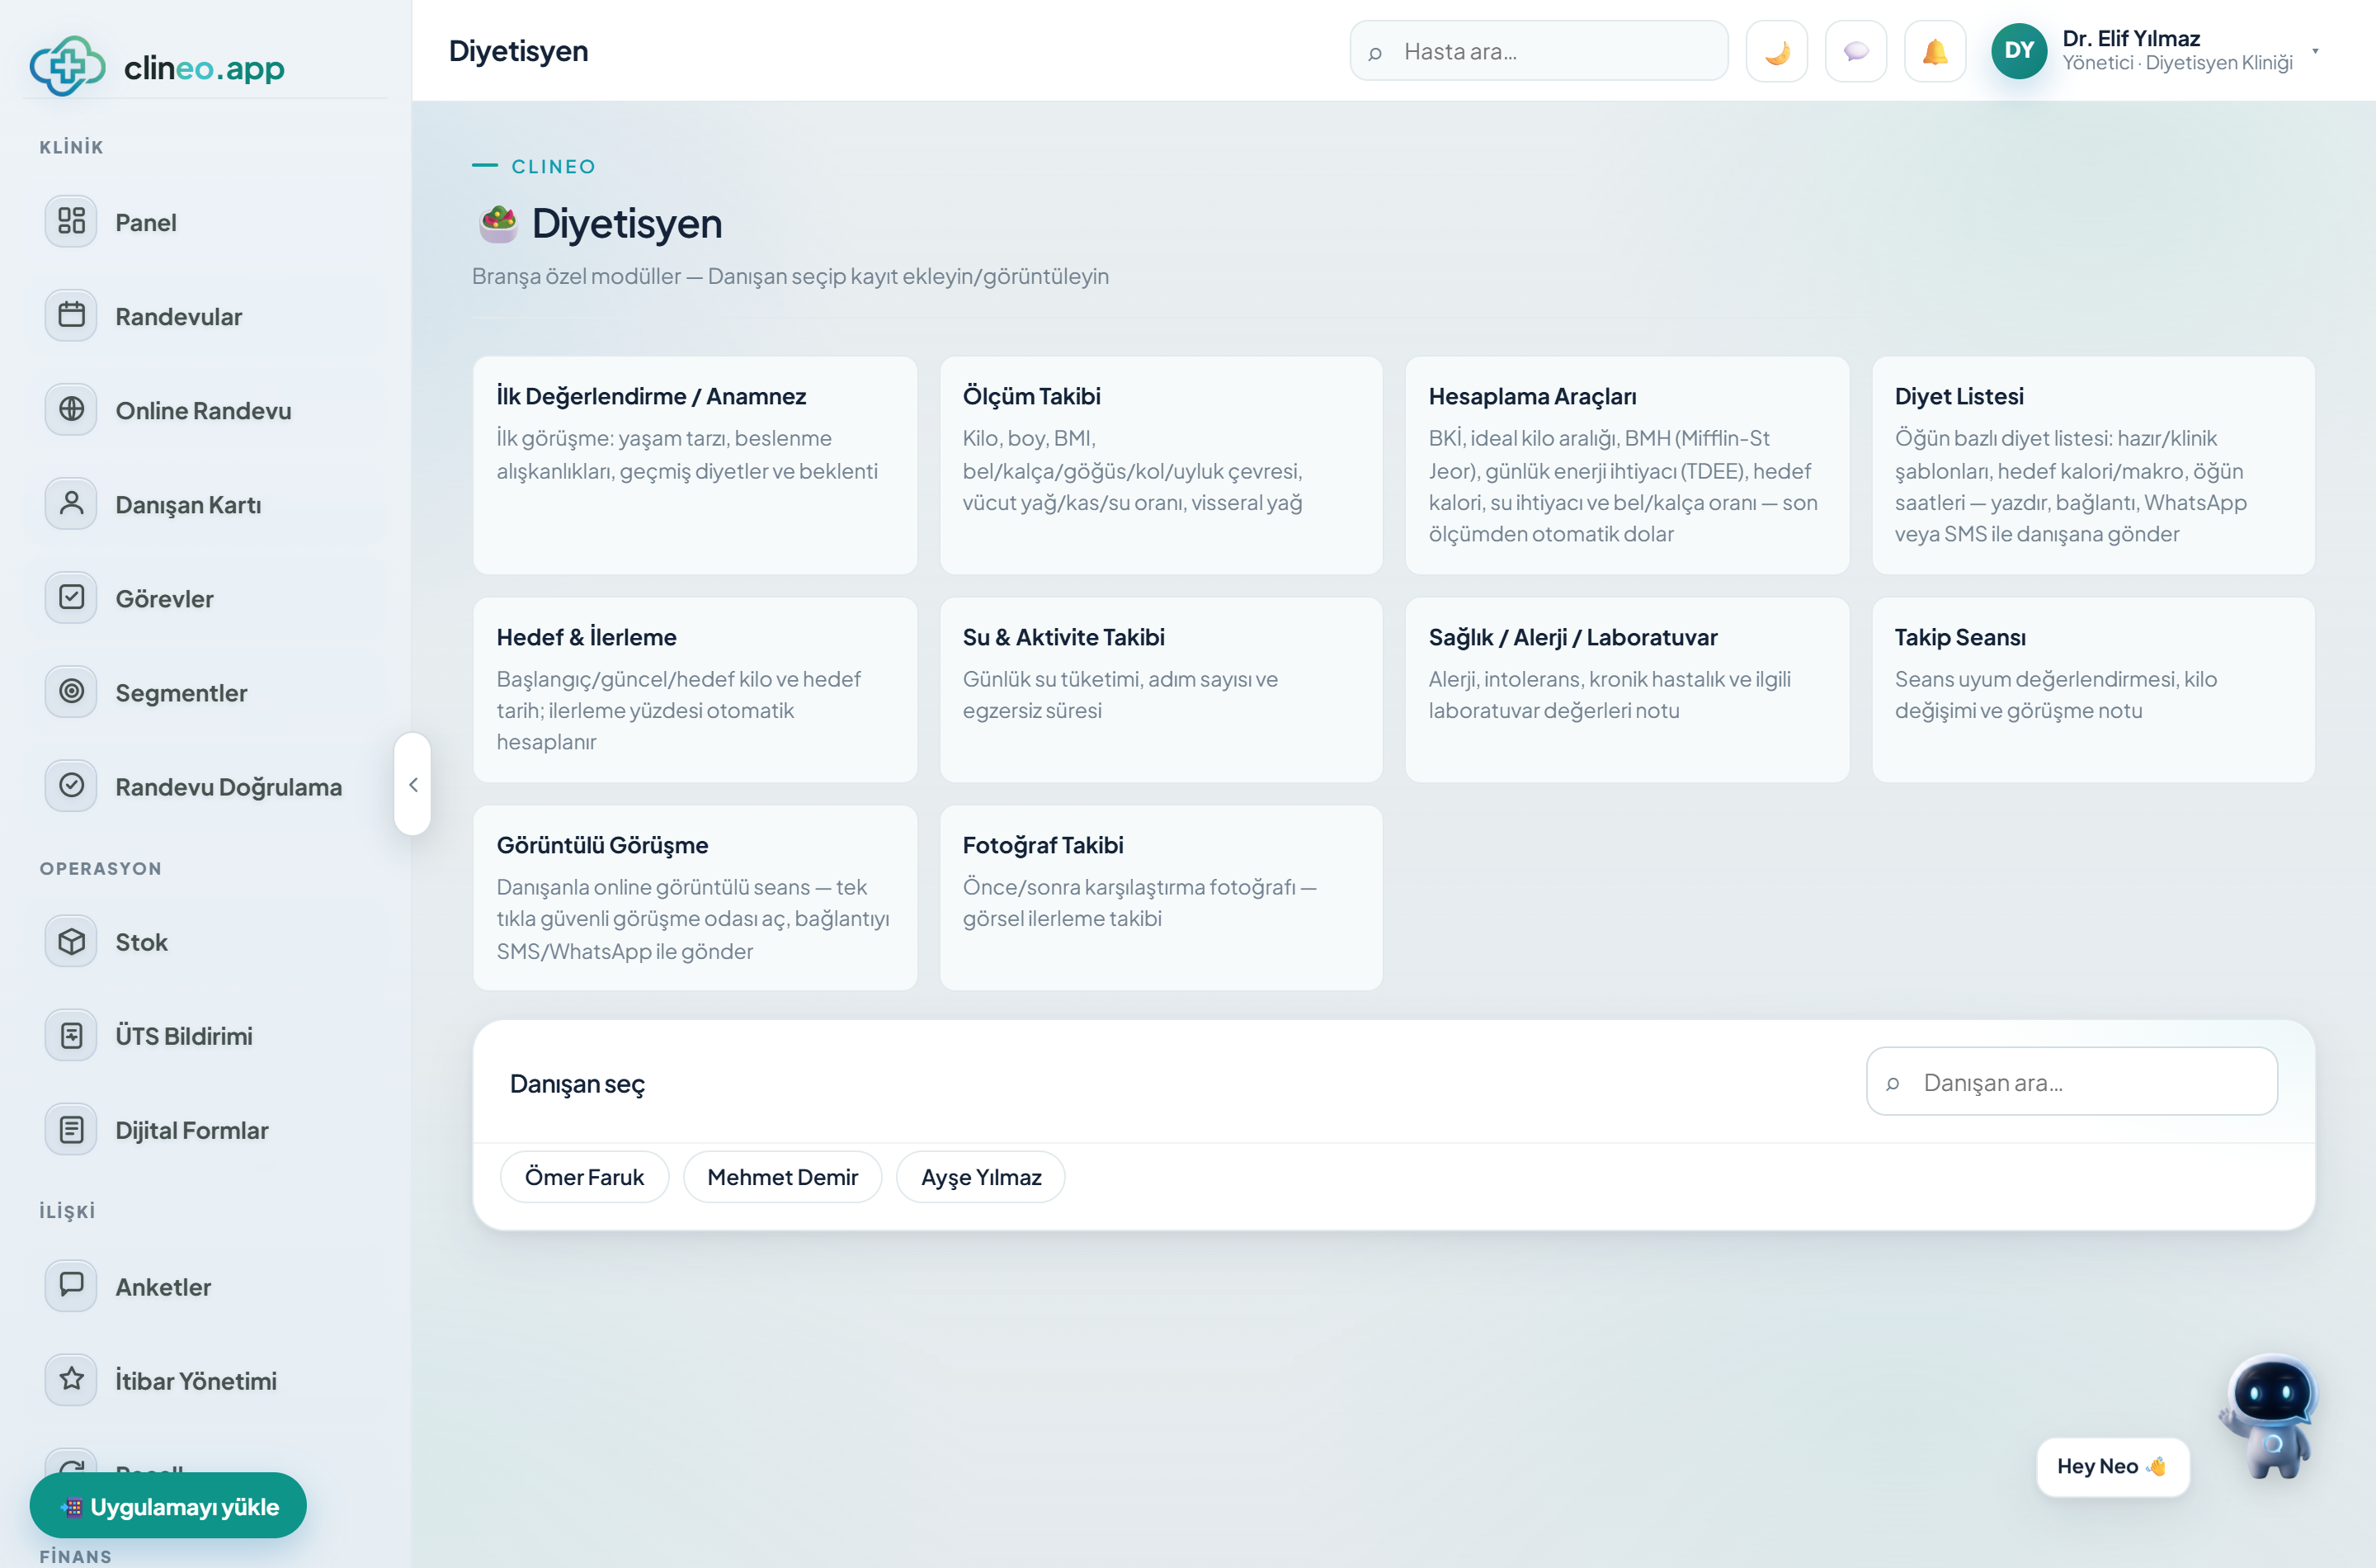Click the Uygulamayı yükle button
The width and height of the screenshot is (2376, 1568).
(x=168, y=1505)
